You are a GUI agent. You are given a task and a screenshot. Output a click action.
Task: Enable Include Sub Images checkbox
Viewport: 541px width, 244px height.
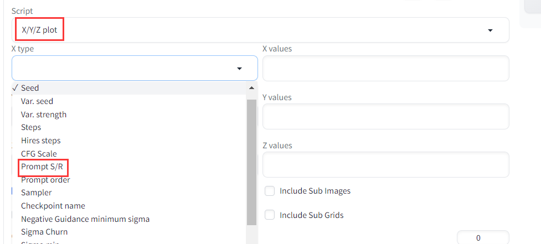point(270,191)
